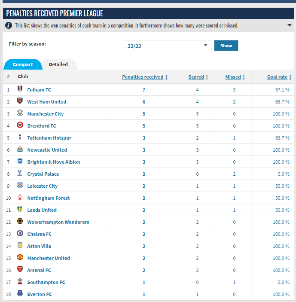
Task: Open the Southampton FC link
Action: point(46,282)
